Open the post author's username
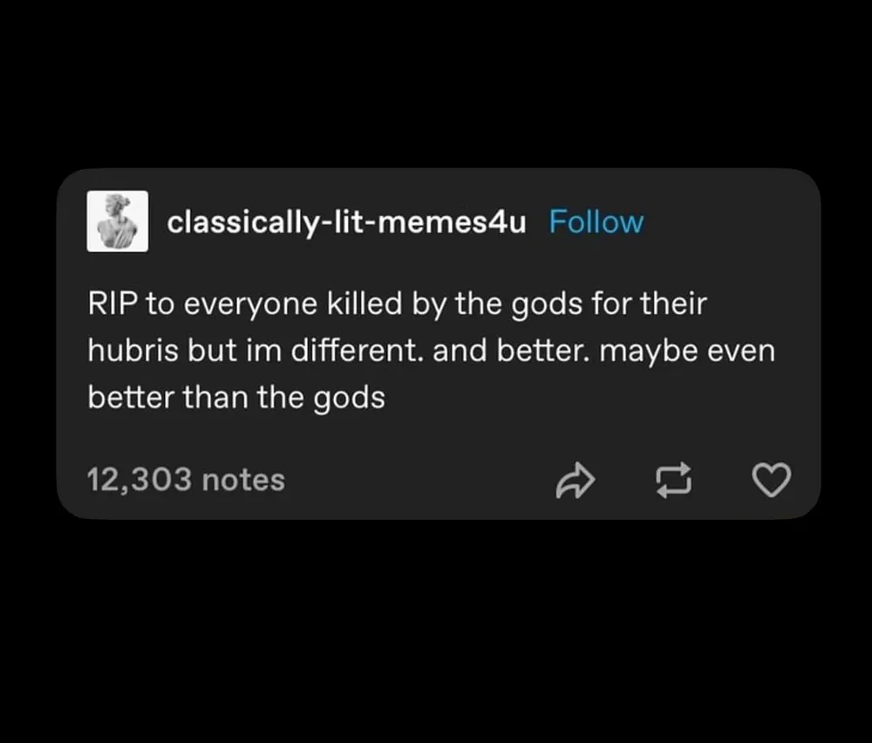Image resolution: width=872 pixels, height=743 pixels. (346, 222)
